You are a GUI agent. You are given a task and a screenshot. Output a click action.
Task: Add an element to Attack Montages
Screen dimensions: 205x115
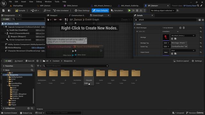(x=180, y=28)
